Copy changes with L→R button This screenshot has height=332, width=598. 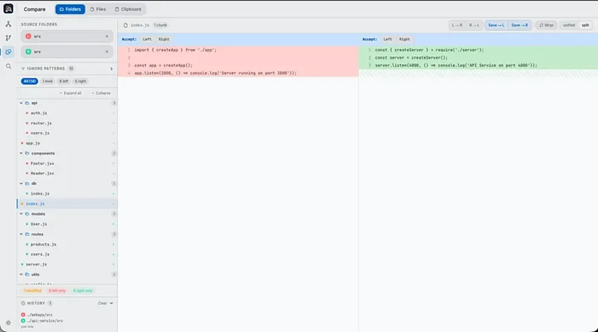coord(457,25)
